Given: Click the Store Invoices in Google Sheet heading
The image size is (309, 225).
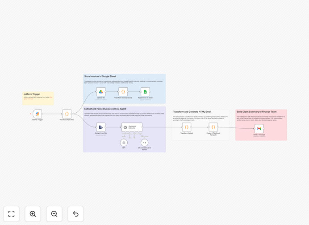Looking at the screenshot, I should (100, 76).
